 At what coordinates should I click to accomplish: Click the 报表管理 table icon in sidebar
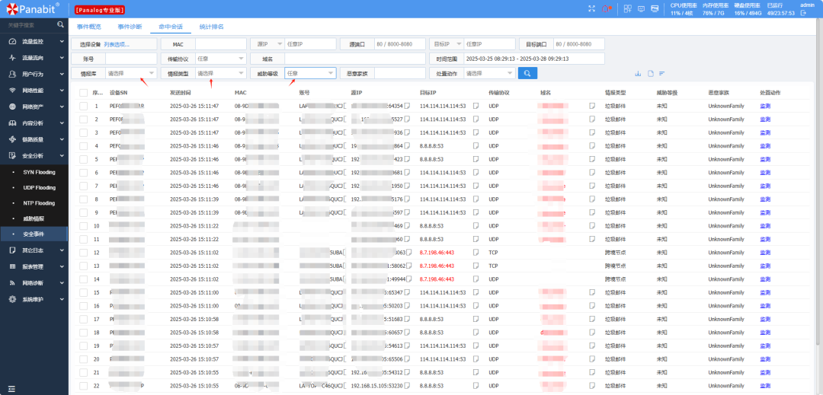(12, 266)
